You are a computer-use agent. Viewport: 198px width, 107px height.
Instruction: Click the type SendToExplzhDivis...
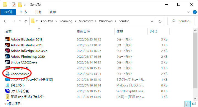(131, 91)
